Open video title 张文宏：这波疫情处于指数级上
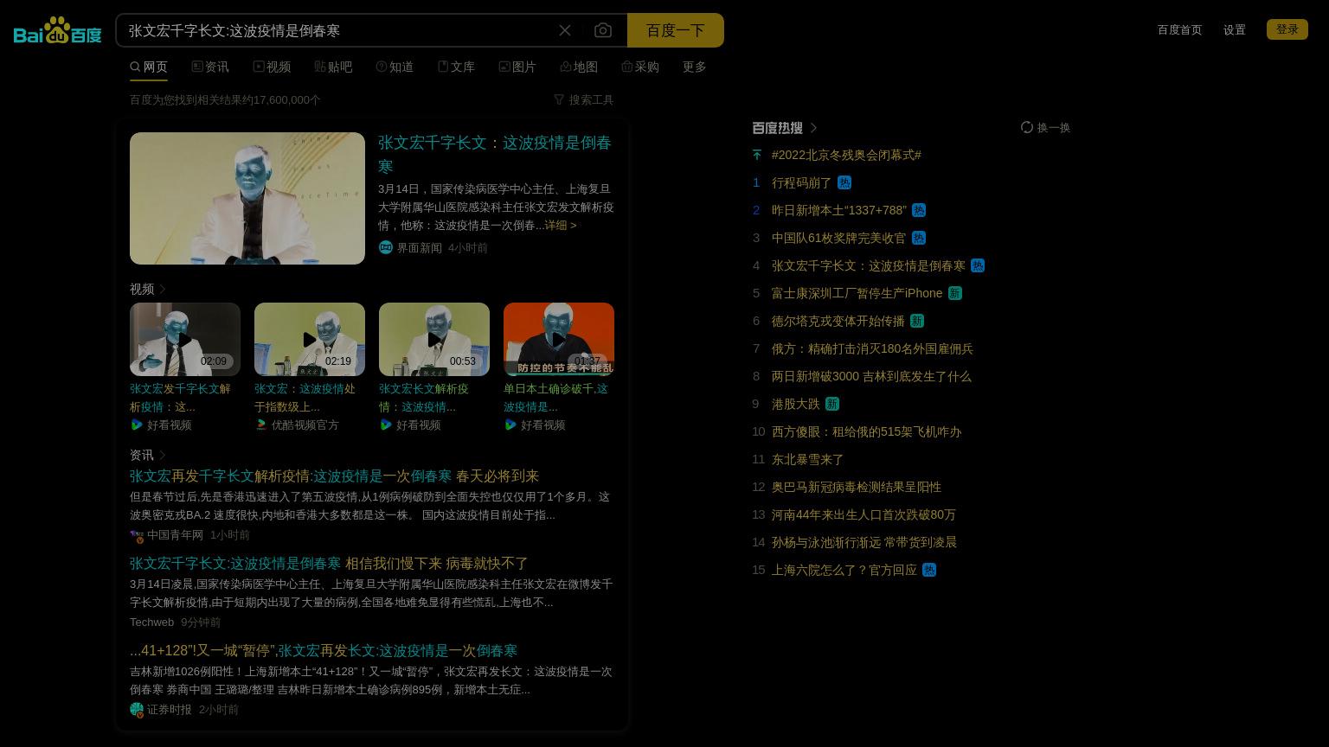 (x=305, y=398)
